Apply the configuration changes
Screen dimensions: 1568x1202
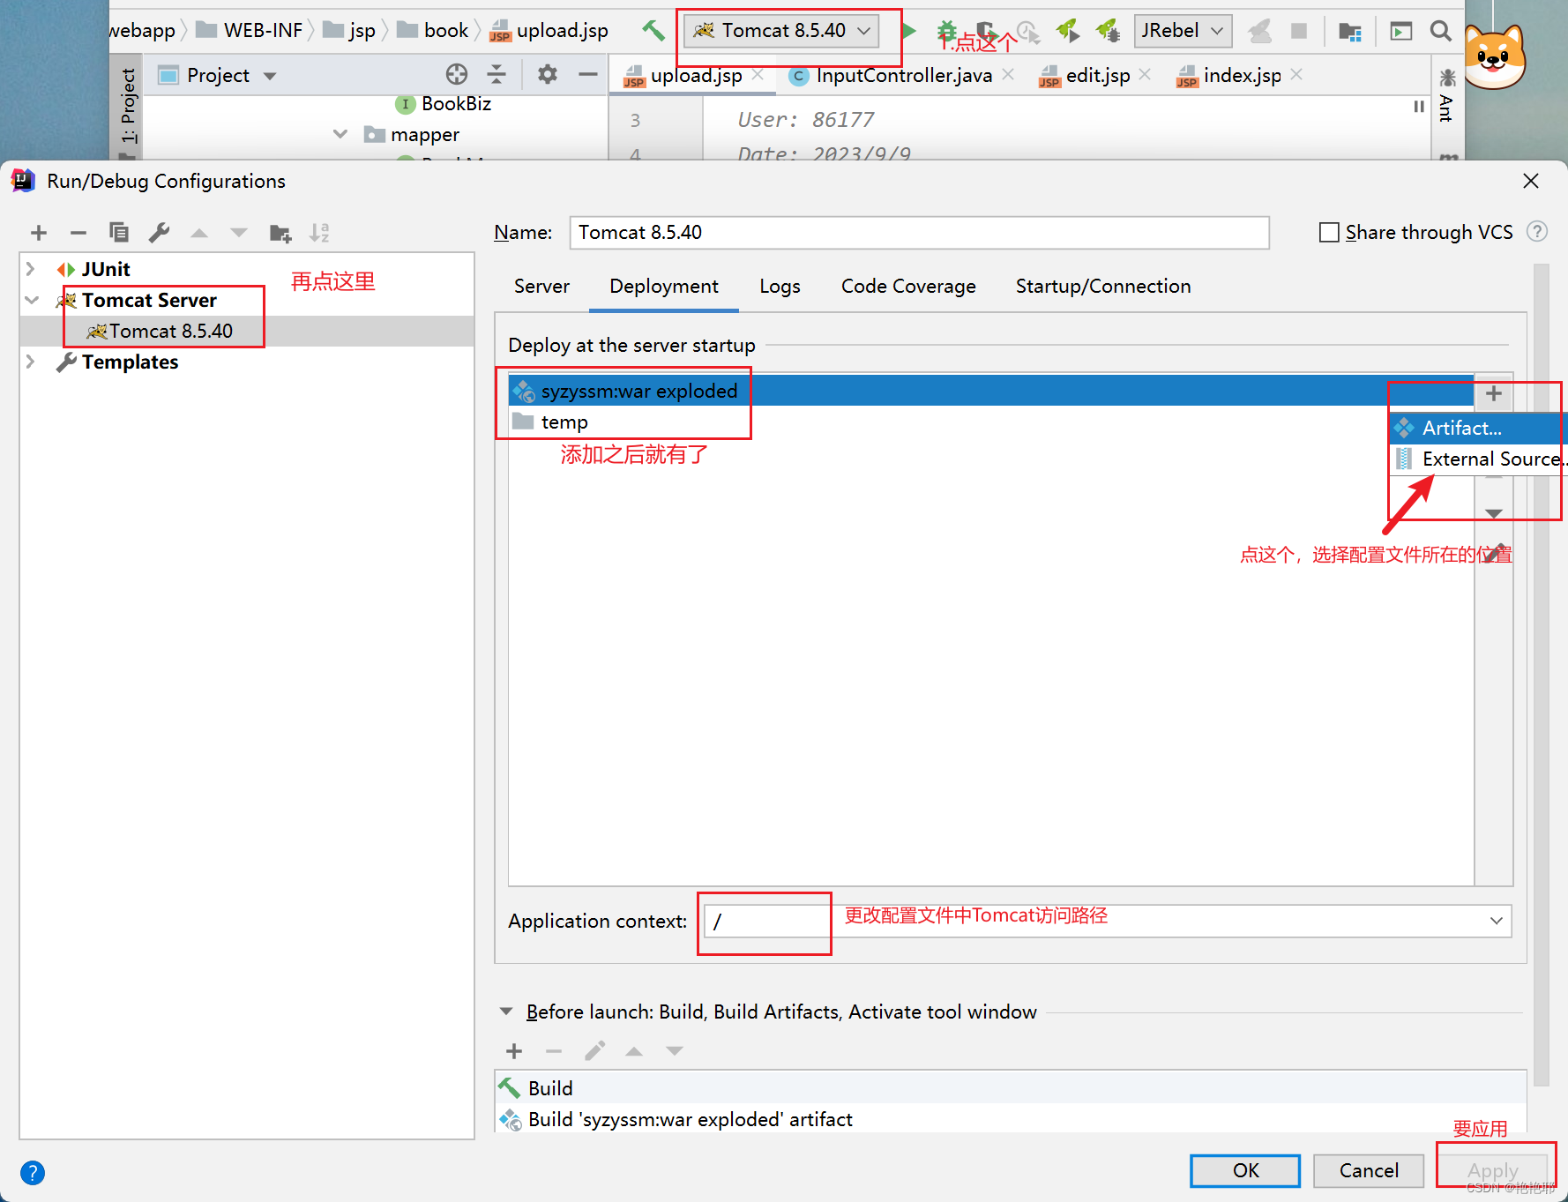tap(1493, 1170)
